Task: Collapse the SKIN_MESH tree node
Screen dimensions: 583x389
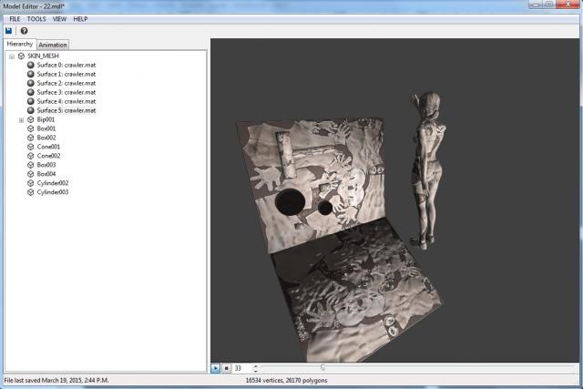Action: [x=11, y=56]
